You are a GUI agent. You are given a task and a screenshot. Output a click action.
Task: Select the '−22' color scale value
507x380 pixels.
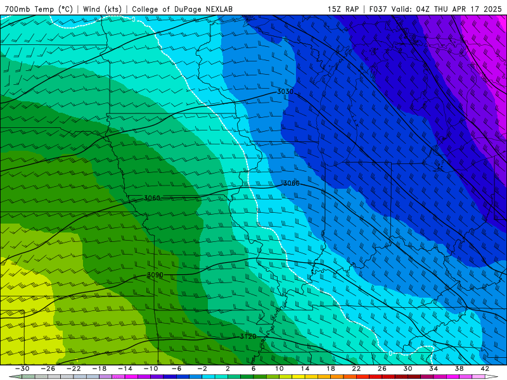pos(74,369)
